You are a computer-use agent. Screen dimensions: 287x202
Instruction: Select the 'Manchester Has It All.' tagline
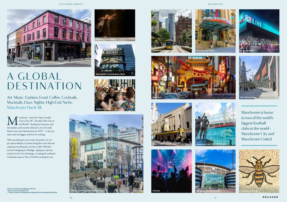pos(24,108)
